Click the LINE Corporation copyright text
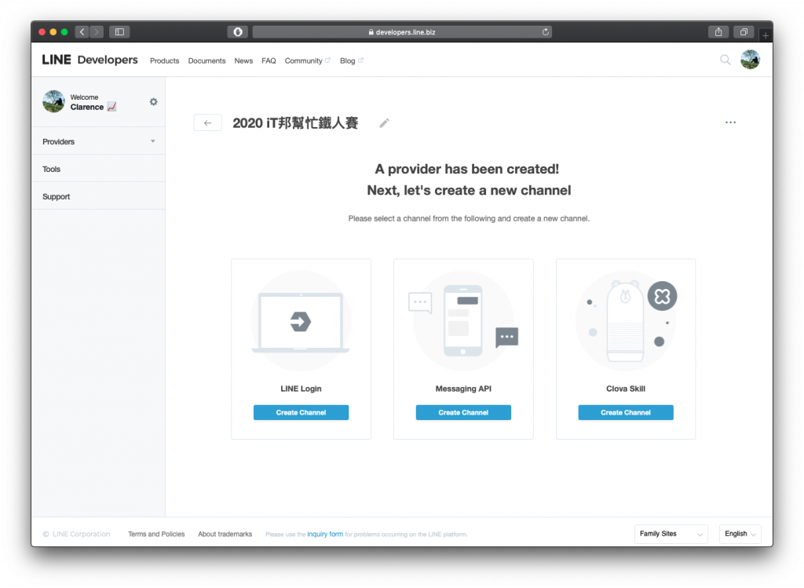Screen dimensions: 804x588 (x=76, y=534)
